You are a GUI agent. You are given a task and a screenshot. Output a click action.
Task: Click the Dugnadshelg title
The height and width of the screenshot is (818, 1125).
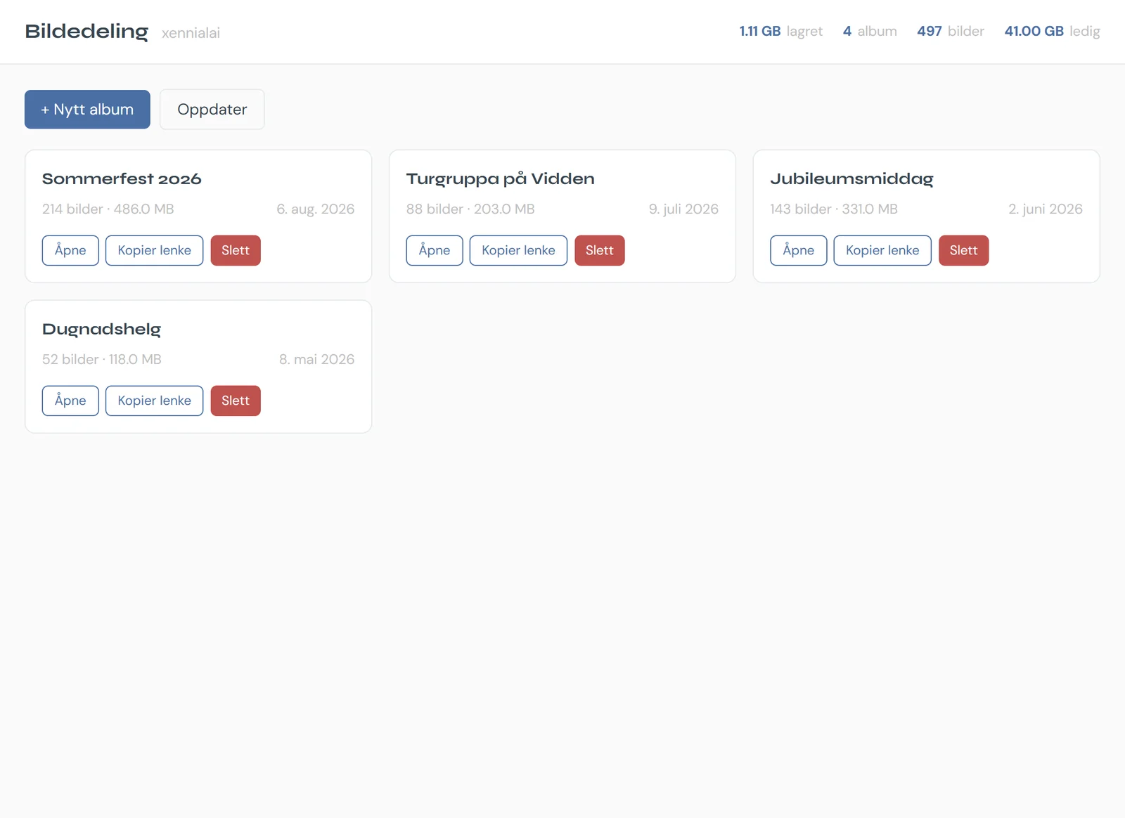[x=102, y=330]
